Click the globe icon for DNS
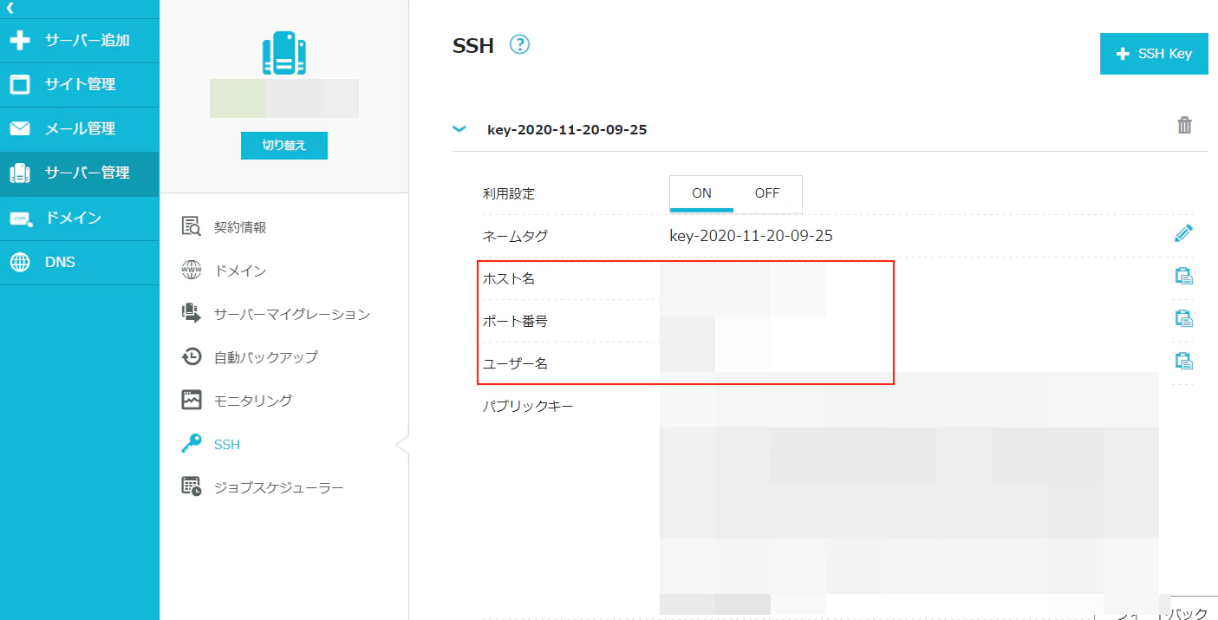 (20, 263)
